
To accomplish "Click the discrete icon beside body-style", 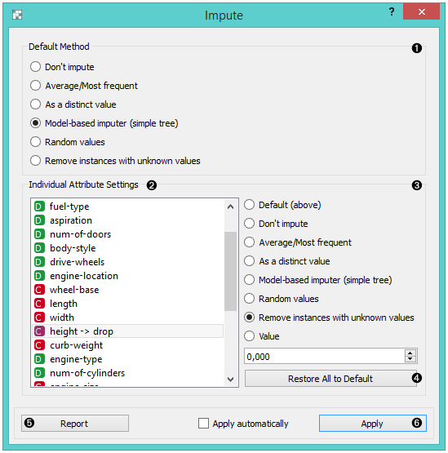I will click(x=39, y=248).
